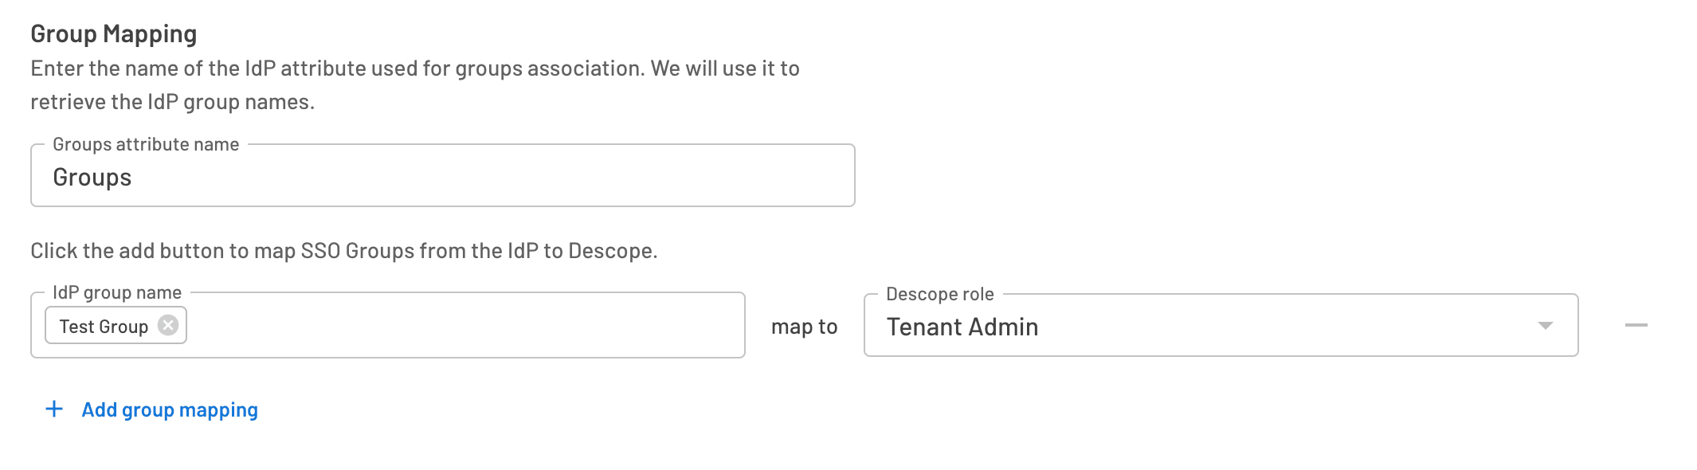Select the circular close icon inside Test Group tag
The width and height of the screenshot is (1697, 470).
[x=168, y=324]
